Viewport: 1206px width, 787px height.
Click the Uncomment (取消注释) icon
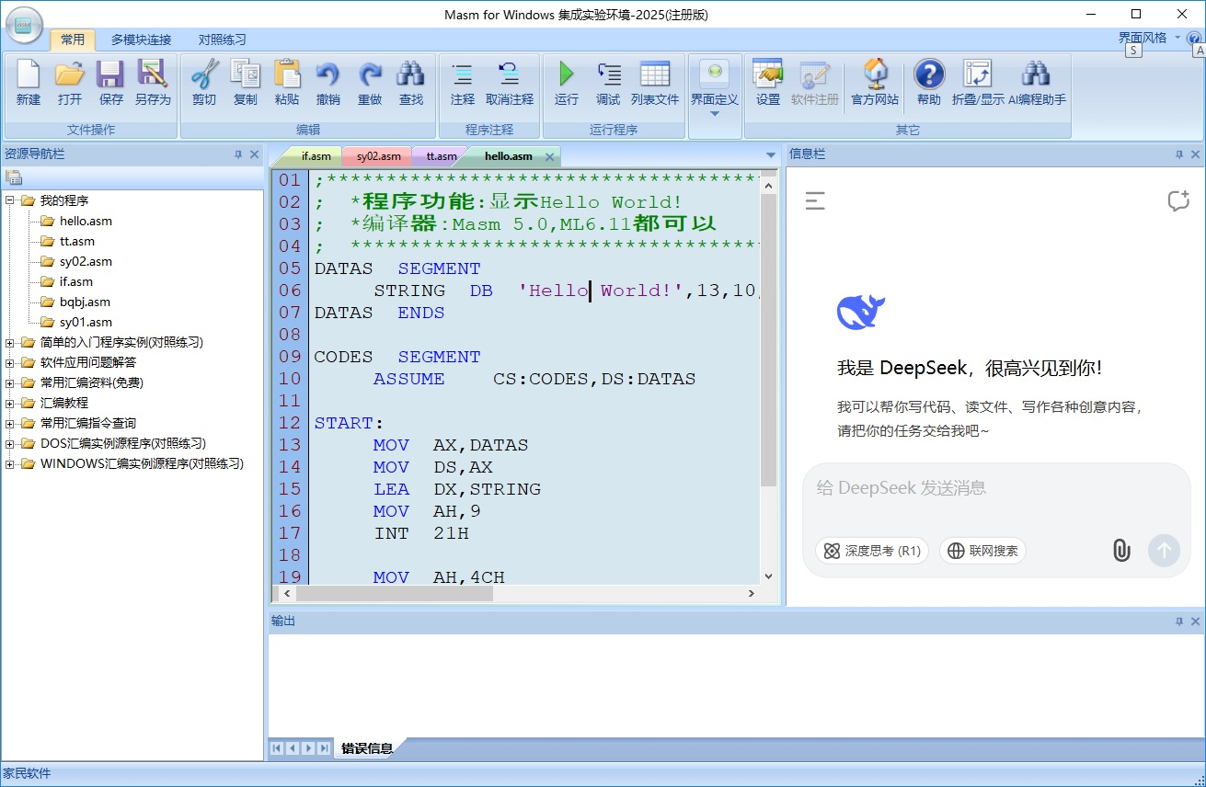[x=509, y=74]
